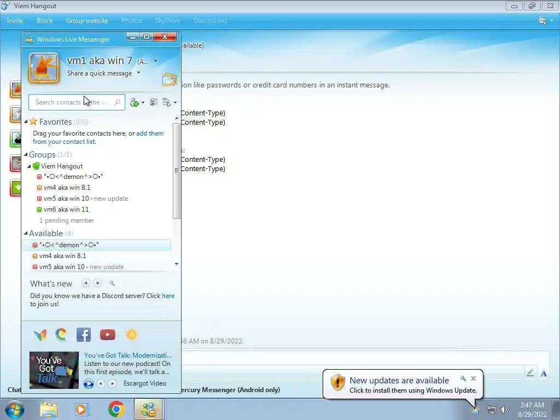
Task: Click Invite in Viem Hangout window
Action: coord(15,21)
